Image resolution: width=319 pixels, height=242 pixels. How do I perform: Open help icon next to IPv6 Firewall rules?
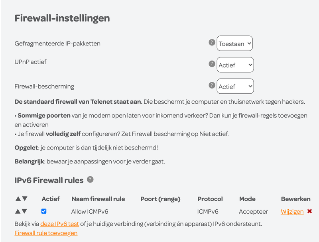tap(90, 179)
